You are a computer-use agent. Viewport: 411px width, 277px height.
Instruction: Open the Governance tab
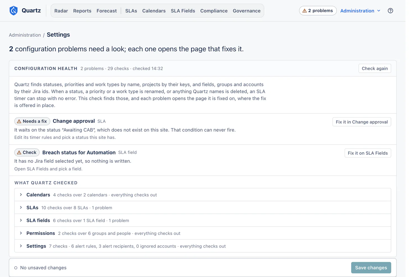pos(247,11)
